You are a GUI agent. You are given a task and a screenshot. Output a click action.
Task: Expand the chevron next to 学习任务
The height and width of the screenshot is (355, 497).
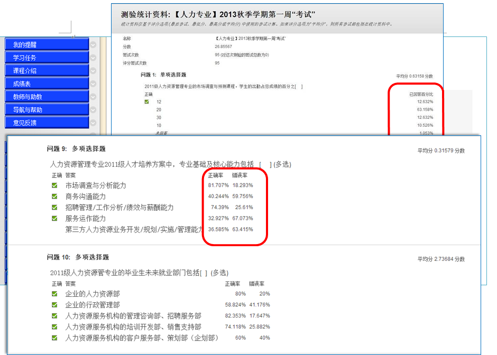click(93, 58)
